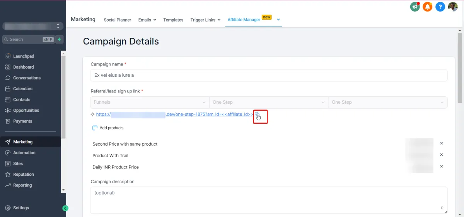
Task: Open the announcements megaphone icon
Action: pos(415,7)
